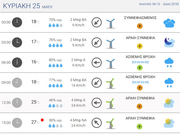The height and width of the screenshot is (135, 180).
Task: Click the southeast wind arrow at 15:00
Action: point(97,123)
